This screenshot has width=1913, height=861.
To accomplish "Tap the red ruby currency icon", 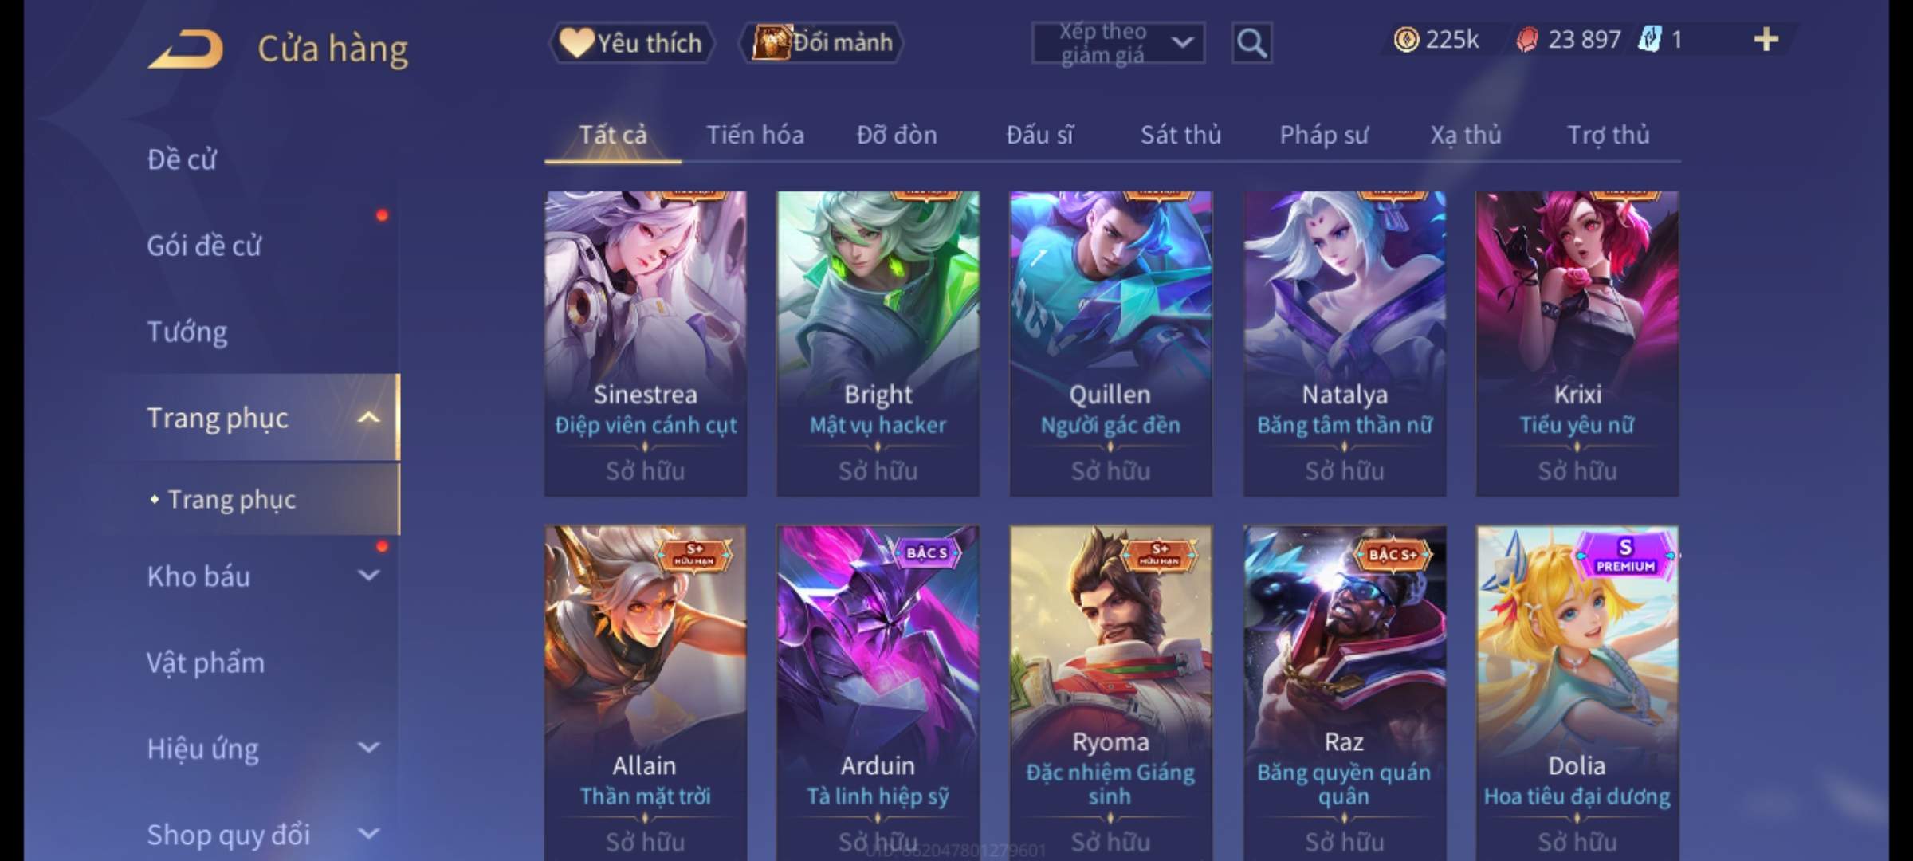I will [1526, 40].
